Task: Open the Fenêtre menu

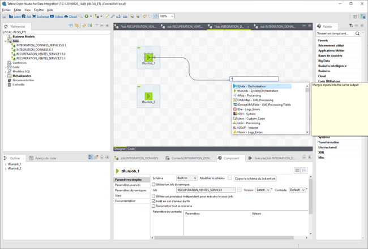Action: [38, 10]
